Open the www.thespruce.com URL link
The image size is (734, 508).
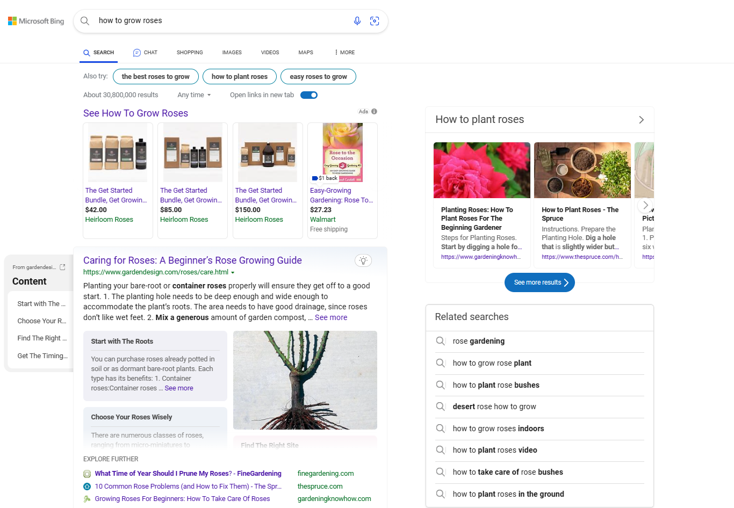582,257
